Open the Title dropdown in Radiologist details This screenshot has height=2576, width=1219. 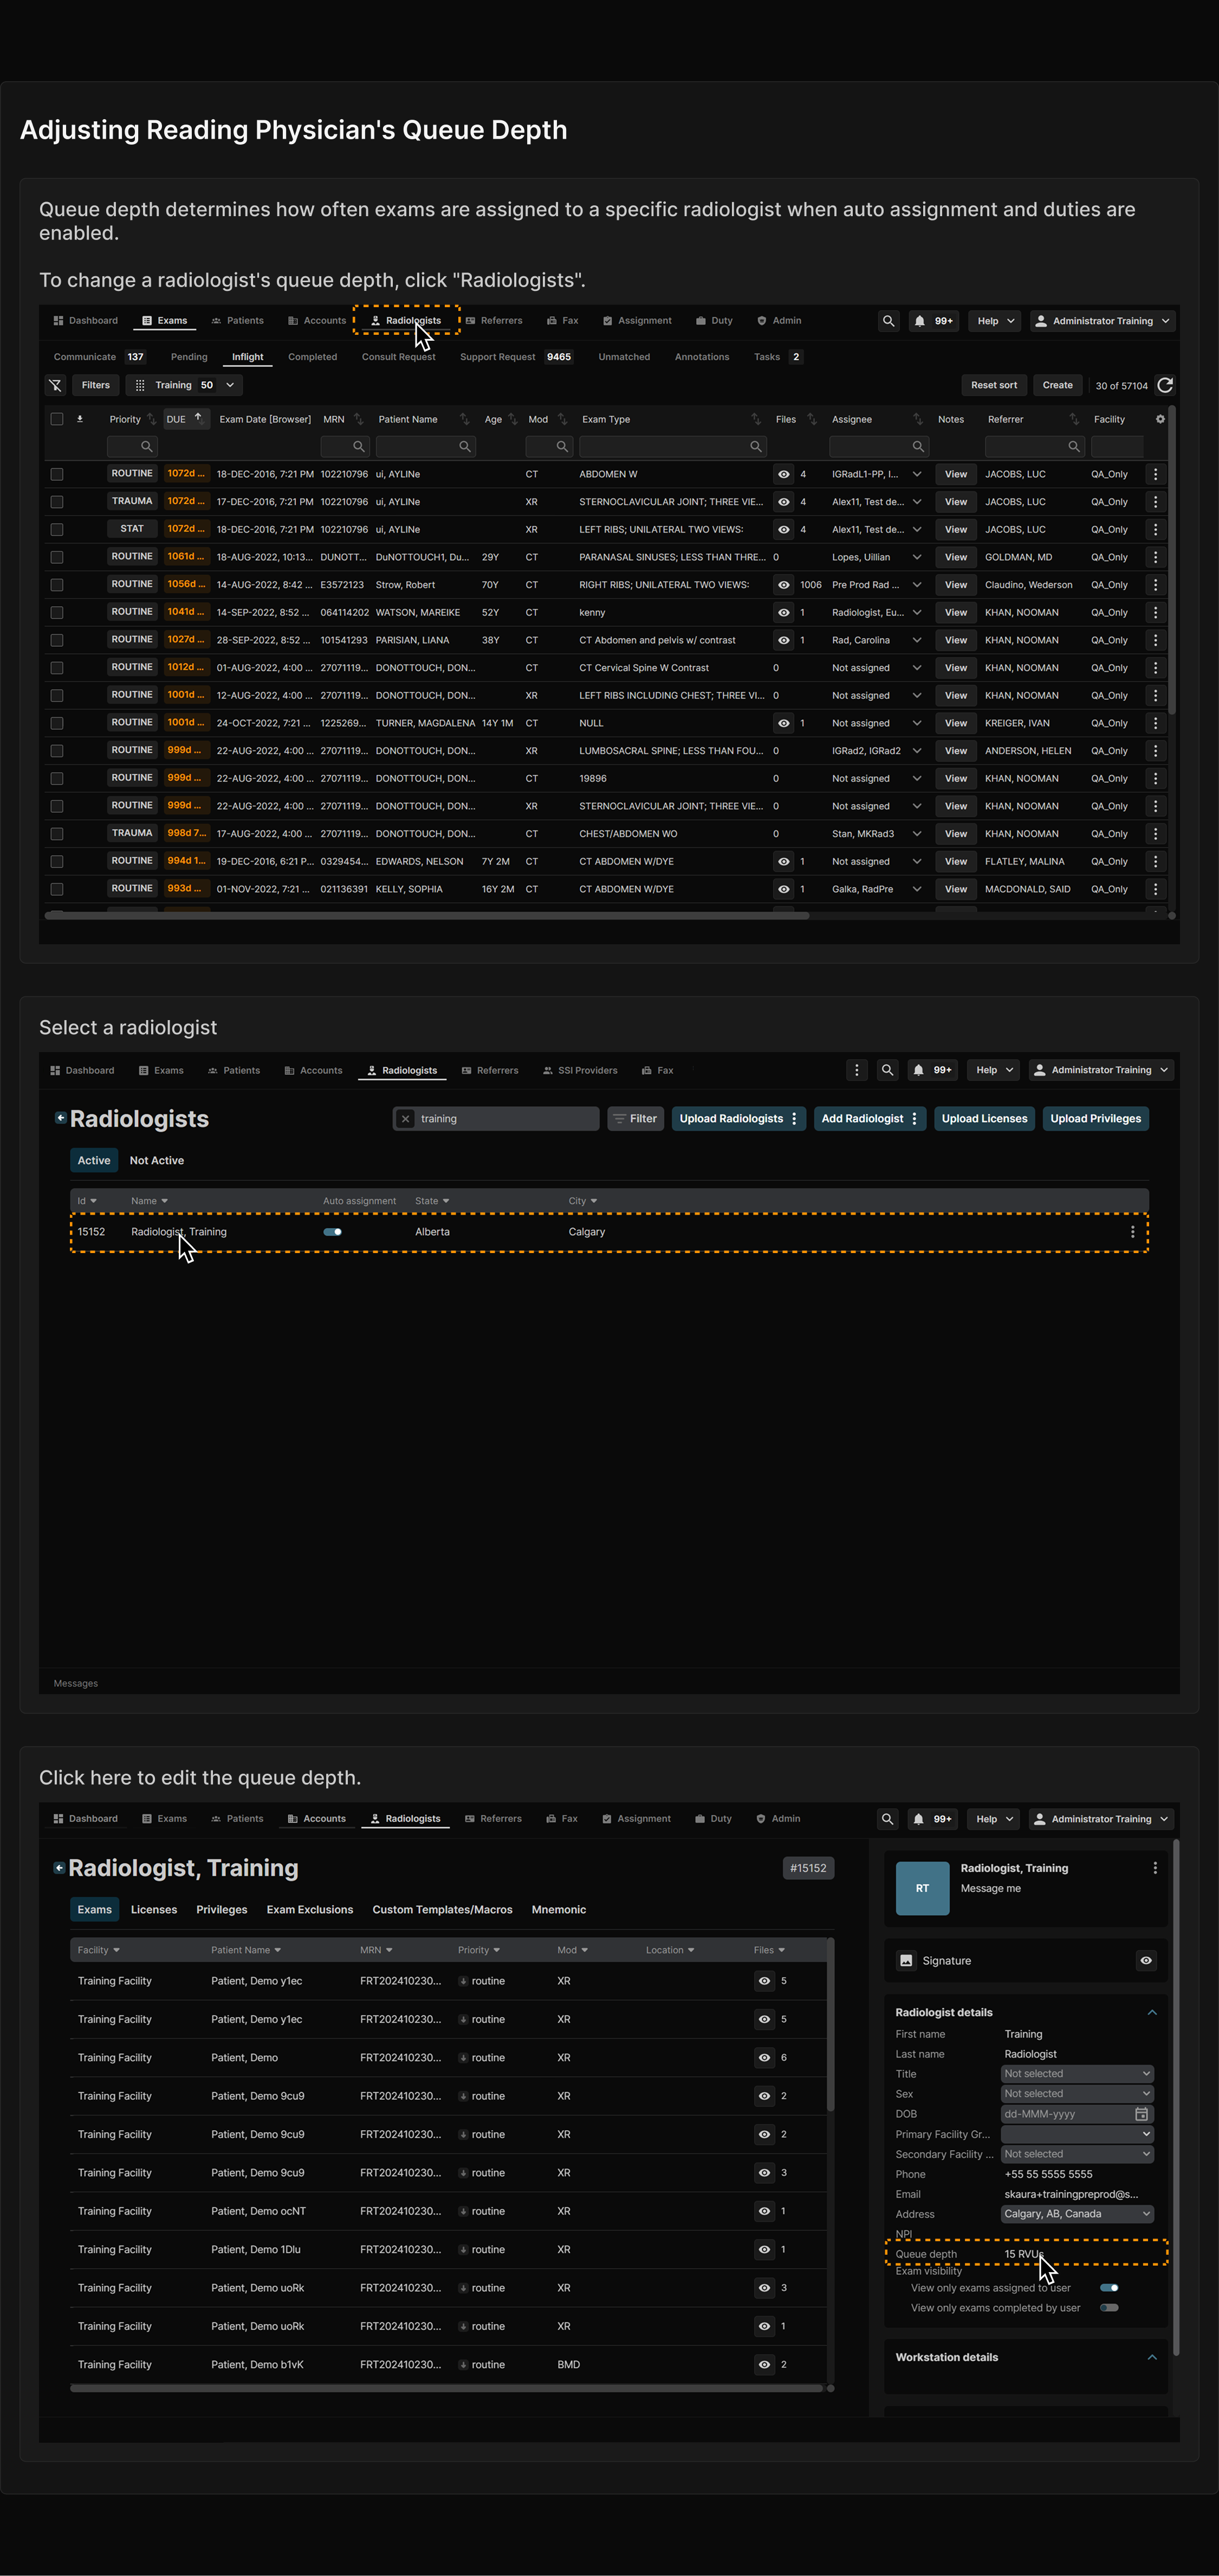point(1077,2074)
